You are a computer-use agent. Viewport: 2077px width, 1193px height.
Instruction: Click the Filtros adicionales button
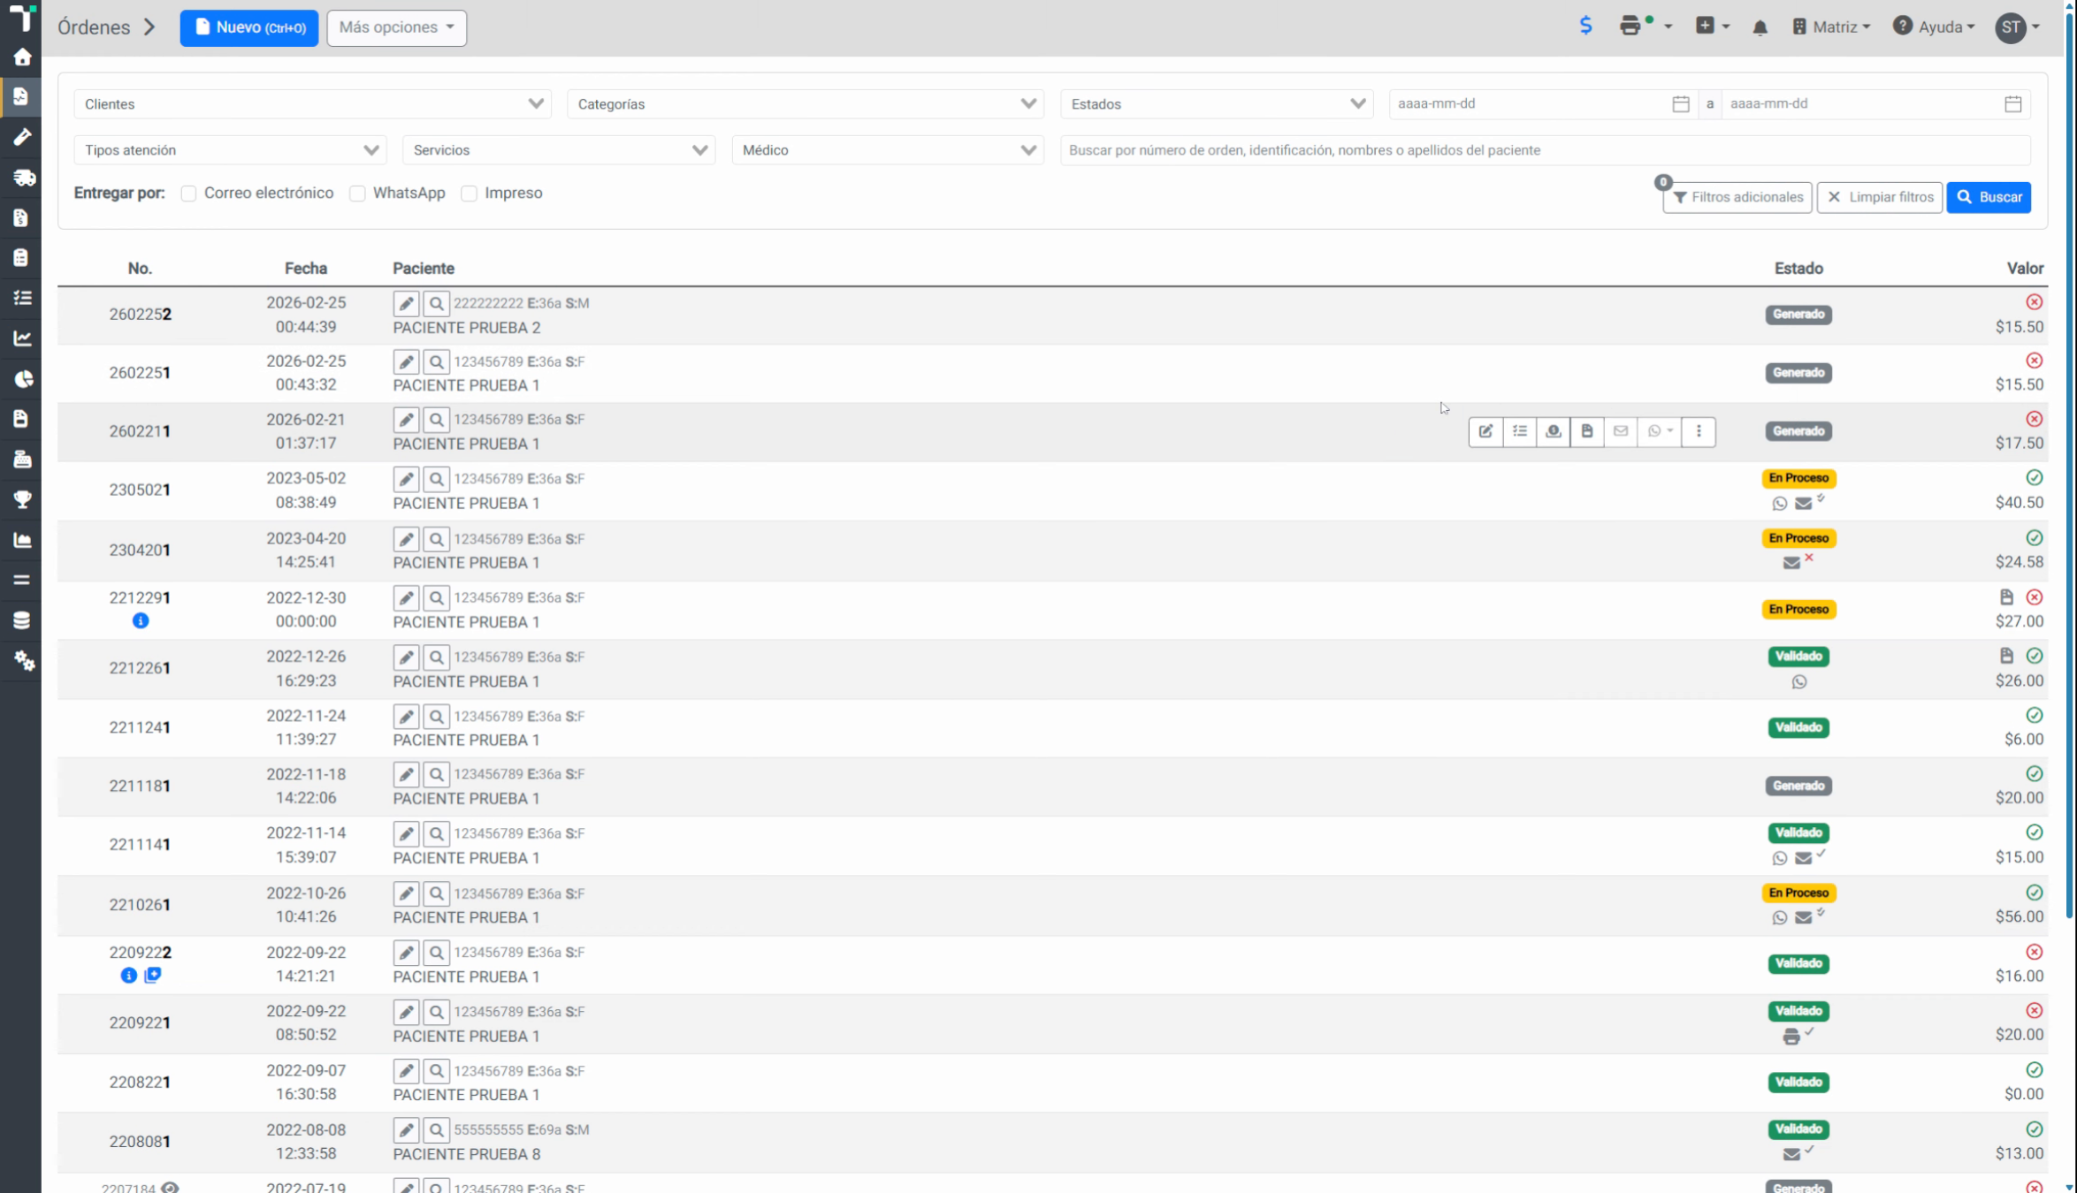[x=1737, y=197]
